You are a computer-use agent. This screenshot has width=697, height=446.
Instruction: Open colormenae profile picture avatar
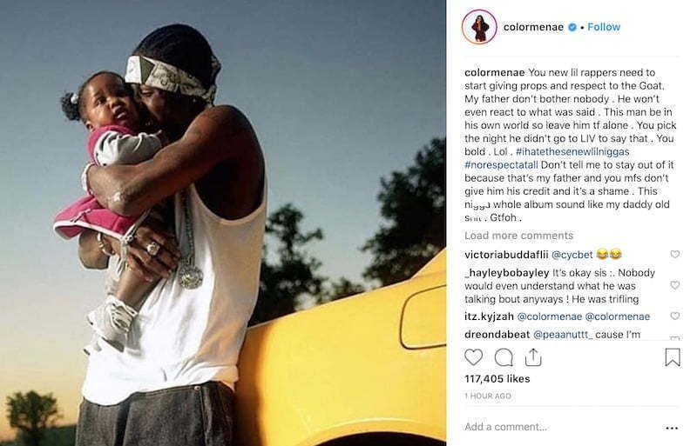pos(479,27)
